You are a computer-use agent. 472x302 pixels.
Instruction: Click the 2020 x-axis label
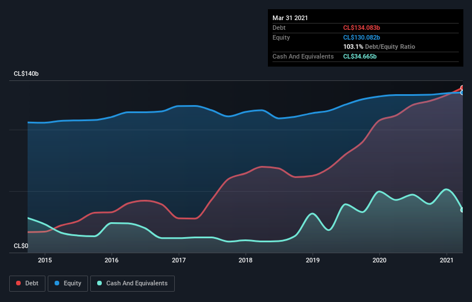379,260
